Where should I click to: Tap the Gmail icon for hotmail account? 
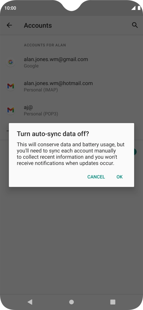pos(11,86)
